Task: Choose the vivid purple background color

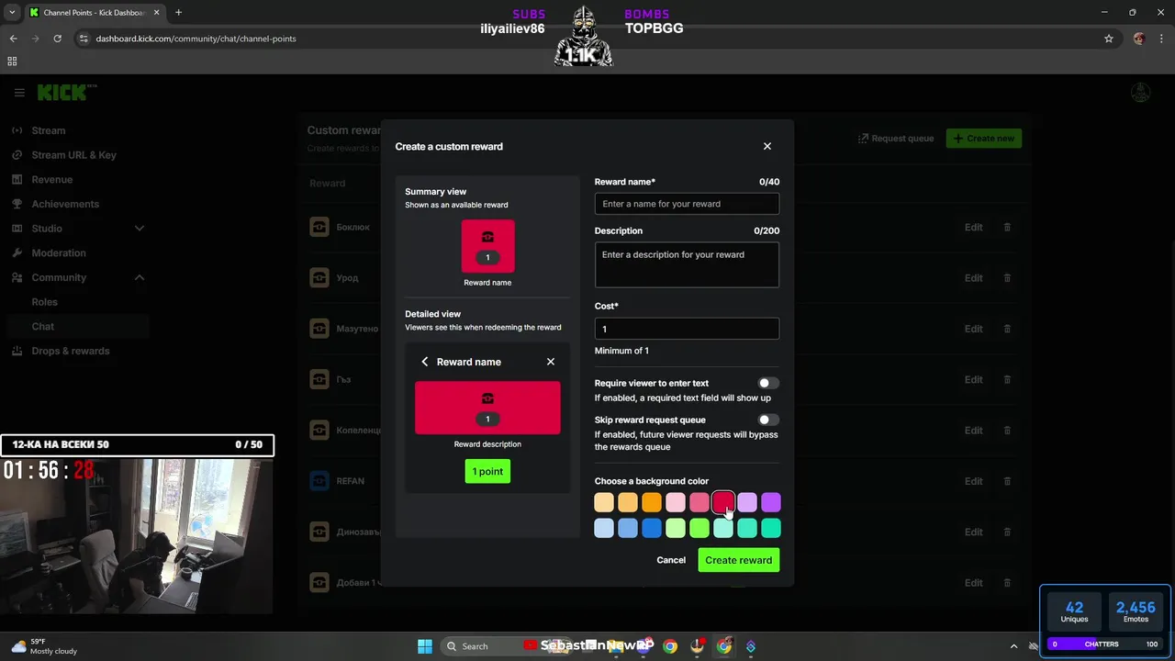Action: tap(771, 502)
